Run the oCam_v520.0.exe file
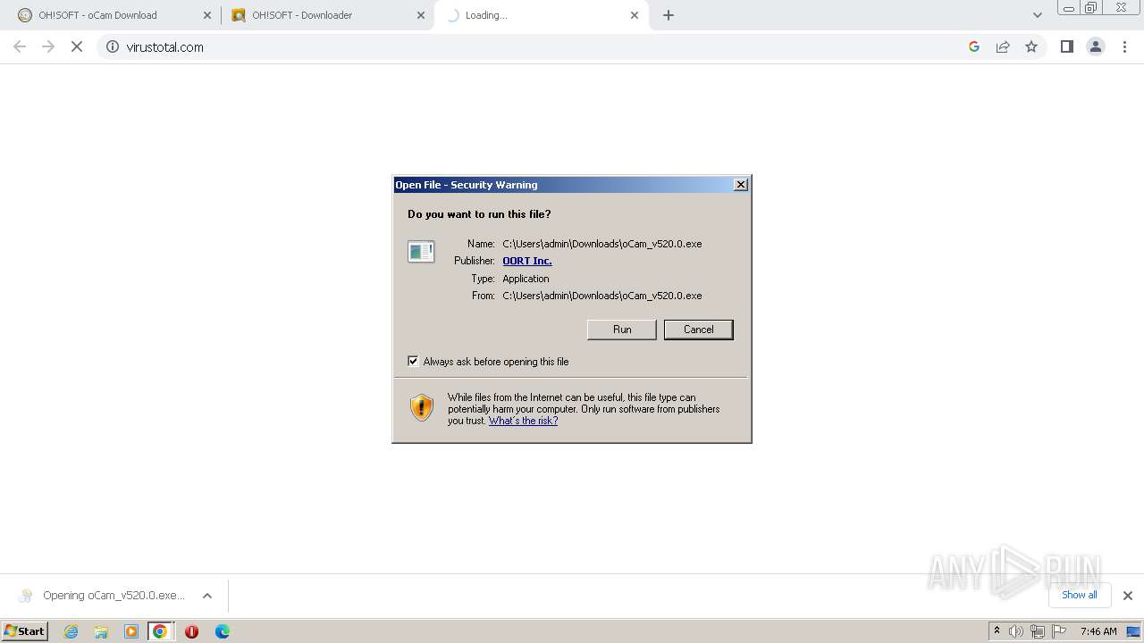The width and height of the screenshot is (1144, 643). [x=622, y=330]
